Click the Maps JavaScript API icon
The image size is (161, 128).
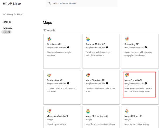point(49,111)
